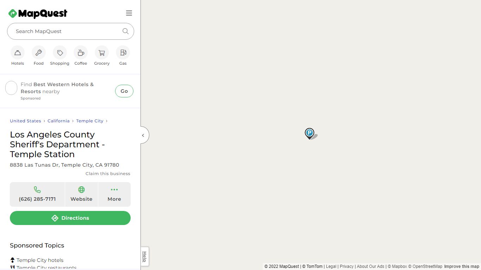Open Temple City hotels topic
Viewport: 481px width, 270px height.
[40, 260]
